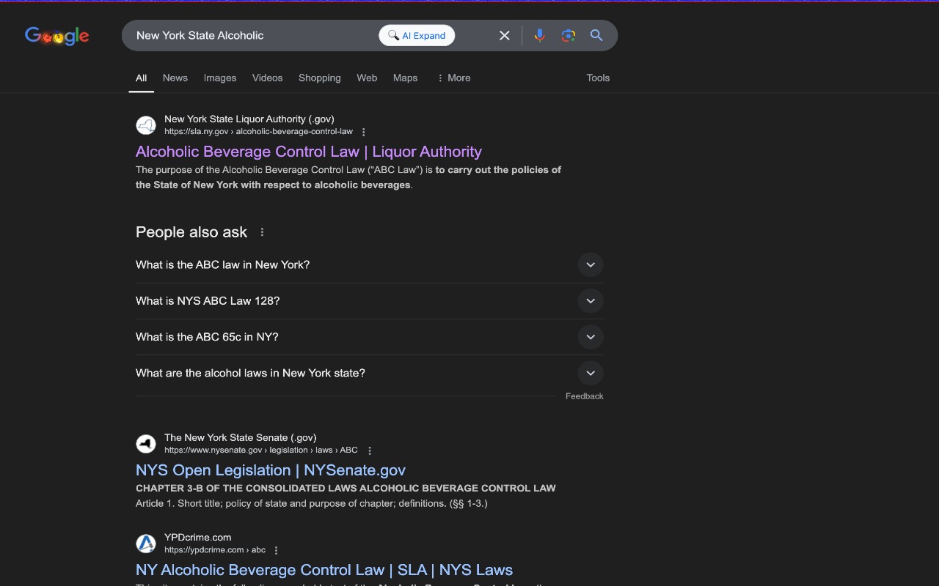Click The New York State Senate (.gov) name
The width and height of the screenshot is (939, 586).
[241, 437]
